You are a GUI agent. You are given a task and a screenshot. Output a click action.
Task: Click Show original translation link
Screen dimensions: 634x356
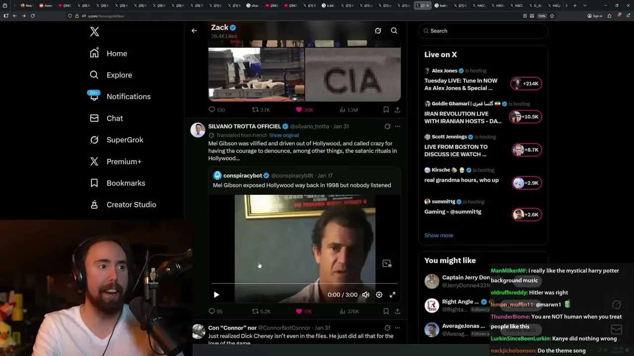coord(284,135)
